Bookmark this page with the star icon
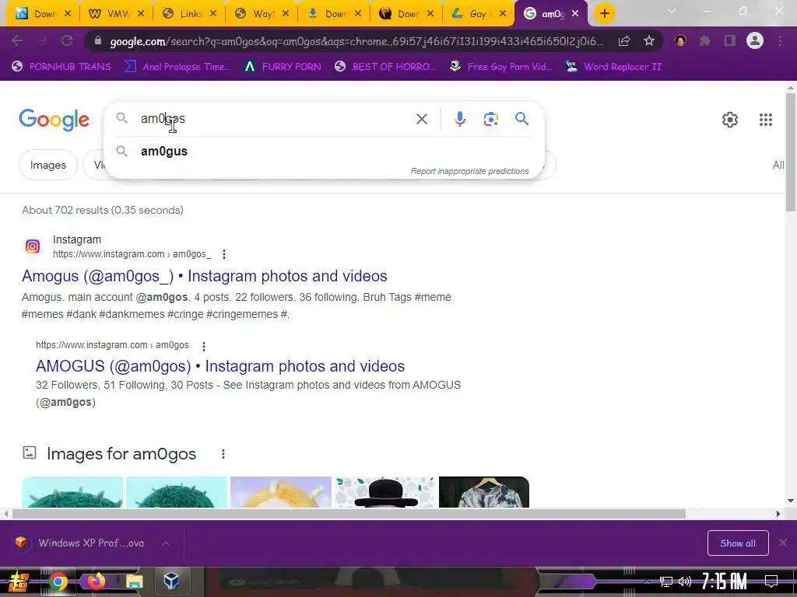 point(649,41)
